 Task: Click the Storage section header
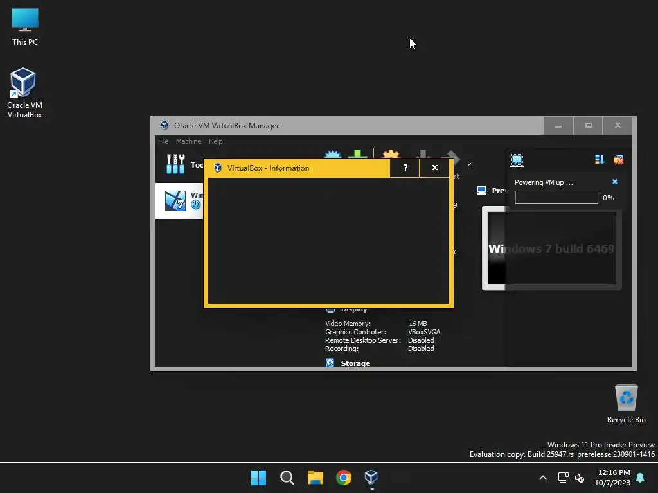point(355,363)
